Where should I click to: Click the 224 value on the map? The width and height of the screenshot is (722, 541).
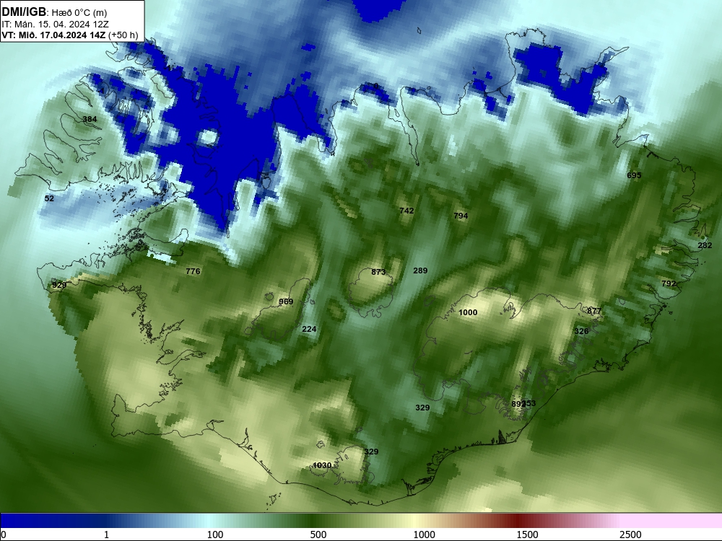pos(309,328)
